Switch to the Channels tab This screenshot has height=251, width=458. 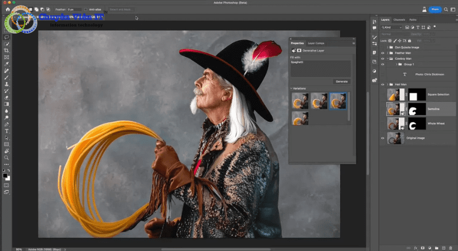click(399, 20)
